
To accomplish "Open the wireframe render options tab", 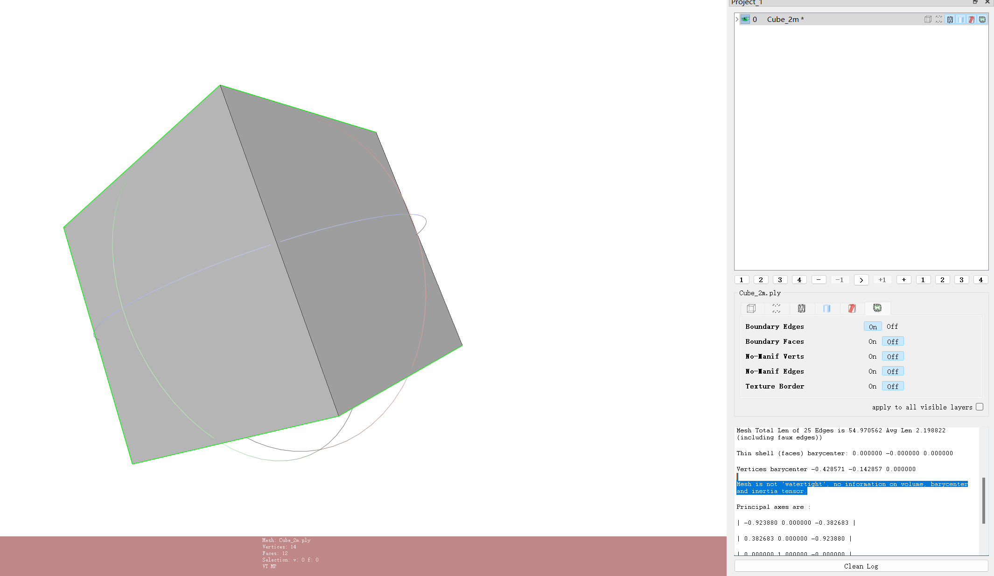I will pyautogui.click(x=802, y=308).
